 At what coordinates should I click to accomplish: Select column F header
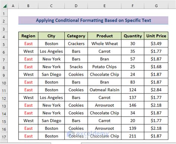coord(133,6)
